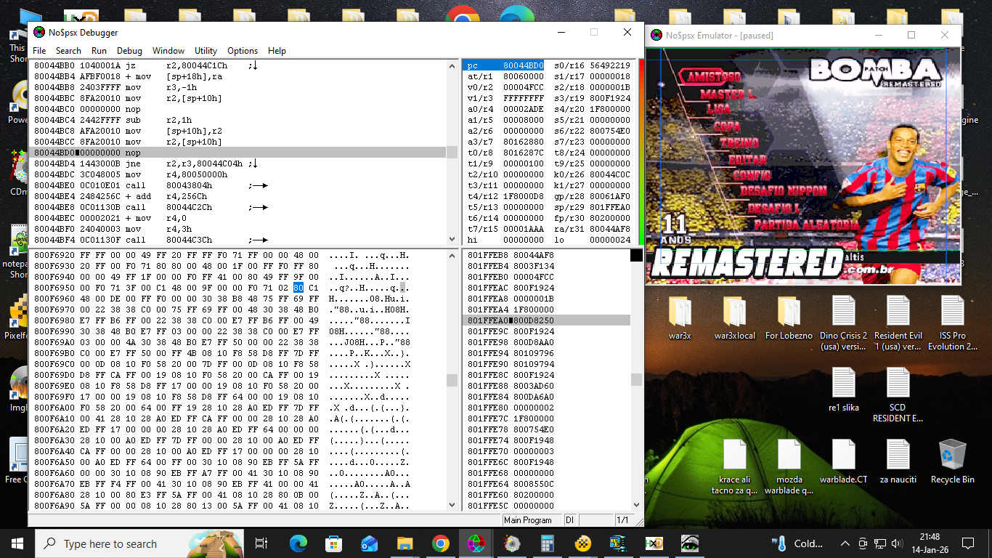This screenshot has height=558, width=992.
Task: Select highlighted byte 80 in row 800F6950
Action: (x=298, y=288)
